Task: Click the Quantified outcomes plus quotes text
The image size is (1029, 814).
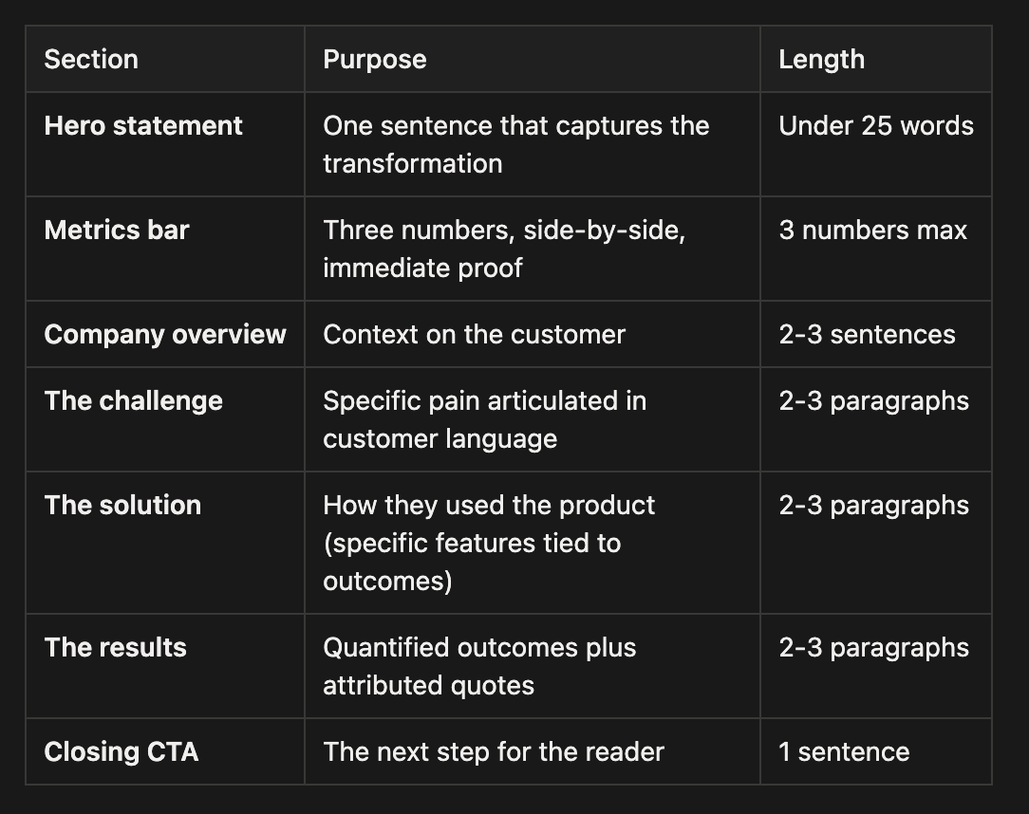Action: (x=479, y=666)
